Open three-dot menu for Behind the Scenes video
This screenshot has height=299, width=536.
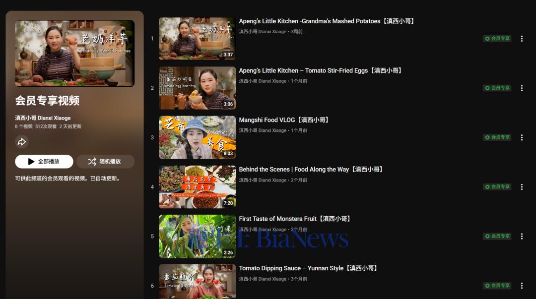click(522, 187)
